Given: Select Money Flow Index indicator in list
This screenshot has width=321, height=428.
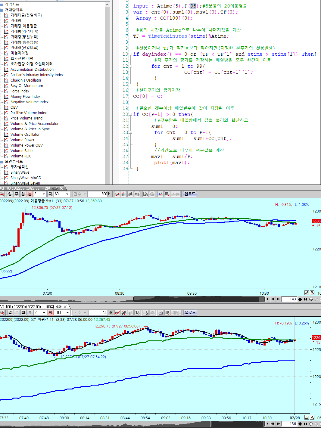Looking at the screenshot, I should click(x=25, y=97).
